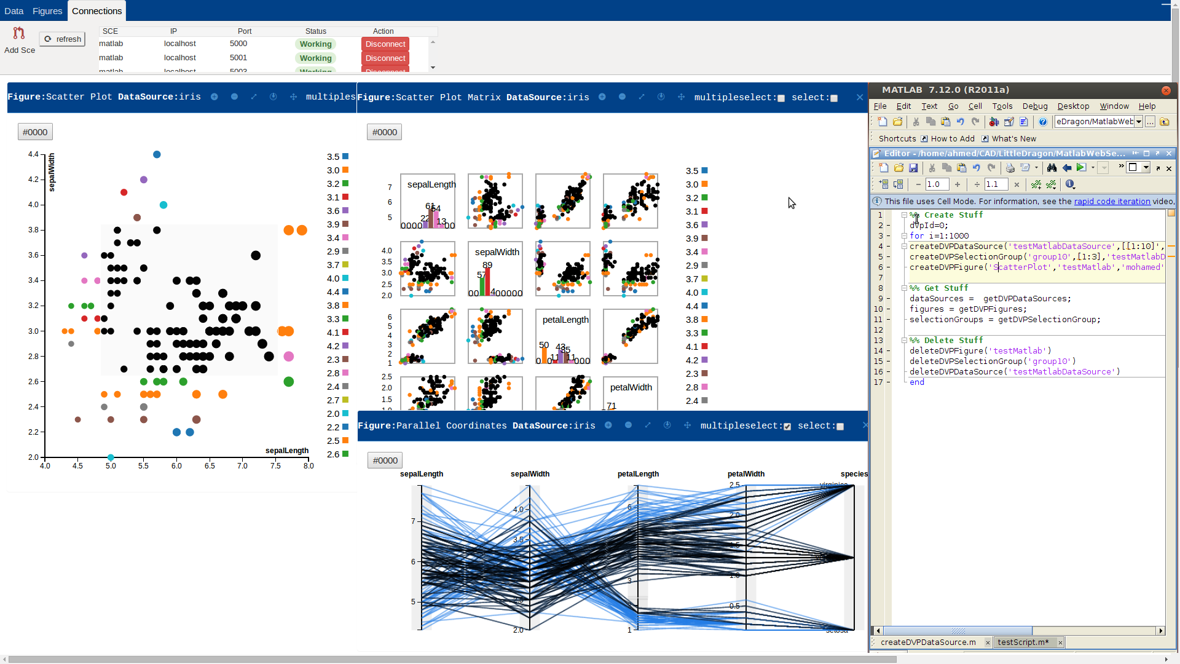Viewport: 1180px width, 664px height.
Task: Expand hidden Editor toolbar items chevron
Action: pos(1121,167)
